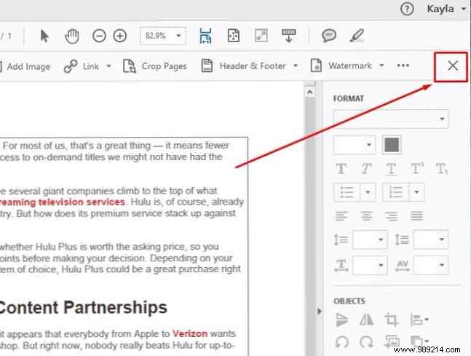
Task: Switch to full screen mode icon
Action: point(261,36)
